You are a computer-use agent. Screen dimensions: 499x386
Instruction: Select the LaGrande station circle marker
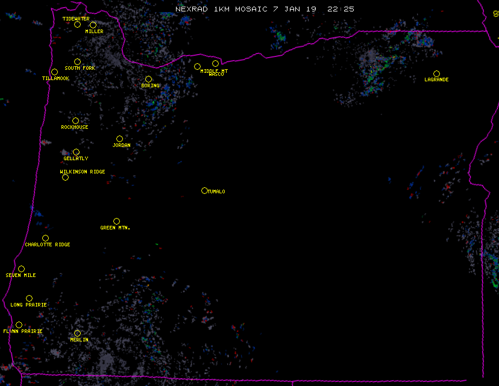pos(436,74)
